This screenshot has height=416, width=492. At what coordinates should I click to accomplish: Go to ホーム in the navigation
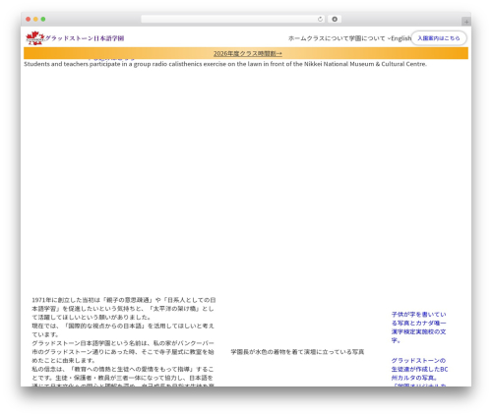pos(297,38)
